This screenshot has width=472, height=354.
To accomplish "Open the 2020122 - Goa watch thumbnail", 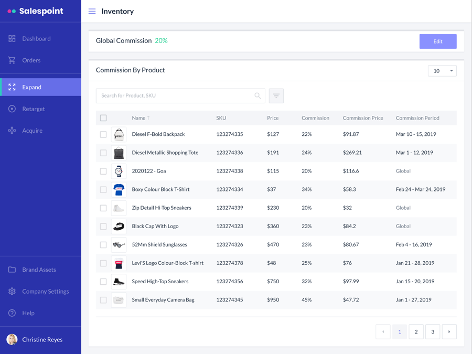I will [119, 171].
